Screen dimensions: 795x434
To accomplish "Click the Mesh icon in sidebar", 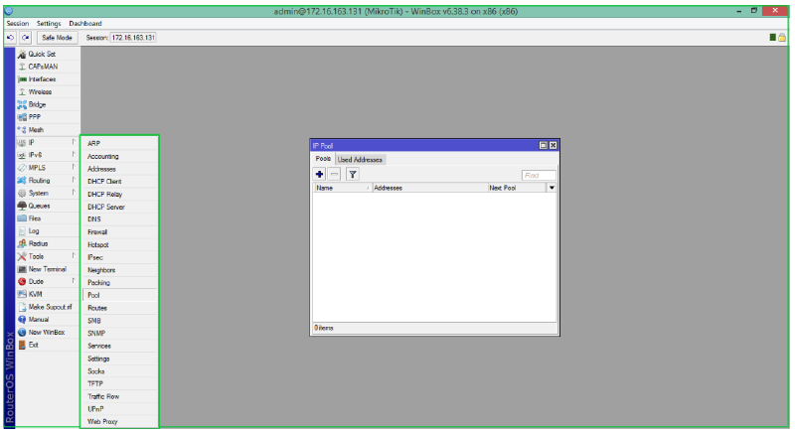I will click(x=22, y=130).
